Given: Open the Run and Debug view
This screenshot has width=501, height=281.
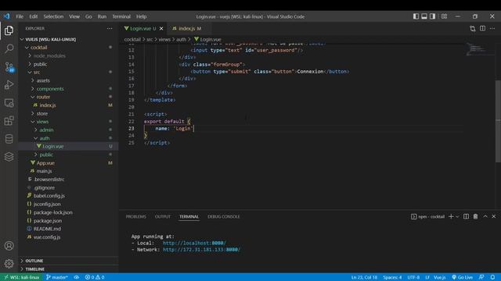Looking at the screenshot, I should (x=9, y=84).
